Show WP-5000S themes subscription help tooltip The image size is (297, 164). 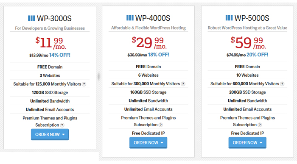click(260, 125)
